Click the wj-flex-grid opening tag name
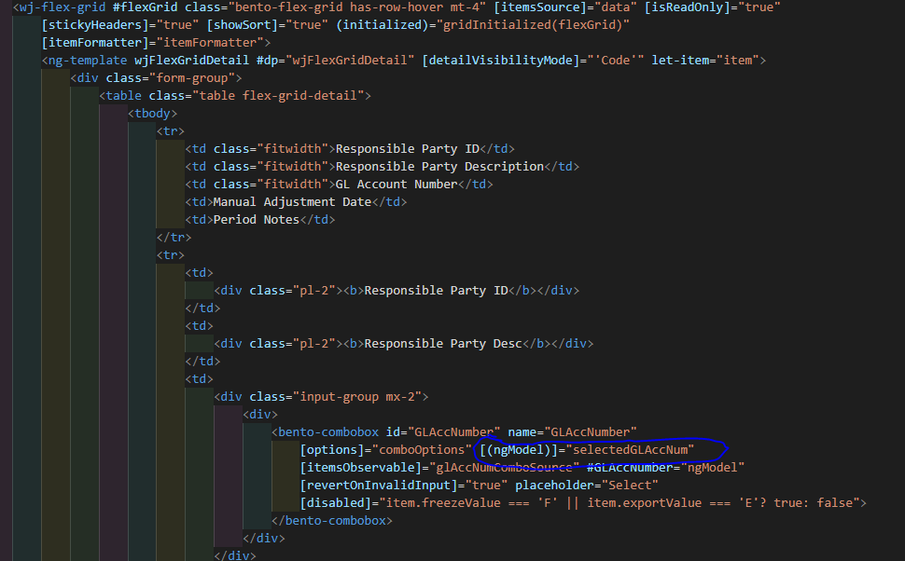The image size is (905, 561). 63,7
